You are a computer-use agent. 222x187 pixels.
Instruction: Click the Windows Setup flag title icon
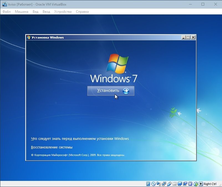29,37
